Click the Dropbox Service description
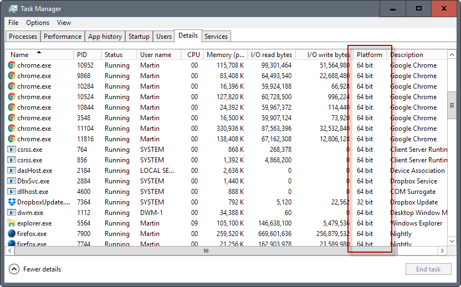Viewport: 461px width, 287px height. pos(414,181)
